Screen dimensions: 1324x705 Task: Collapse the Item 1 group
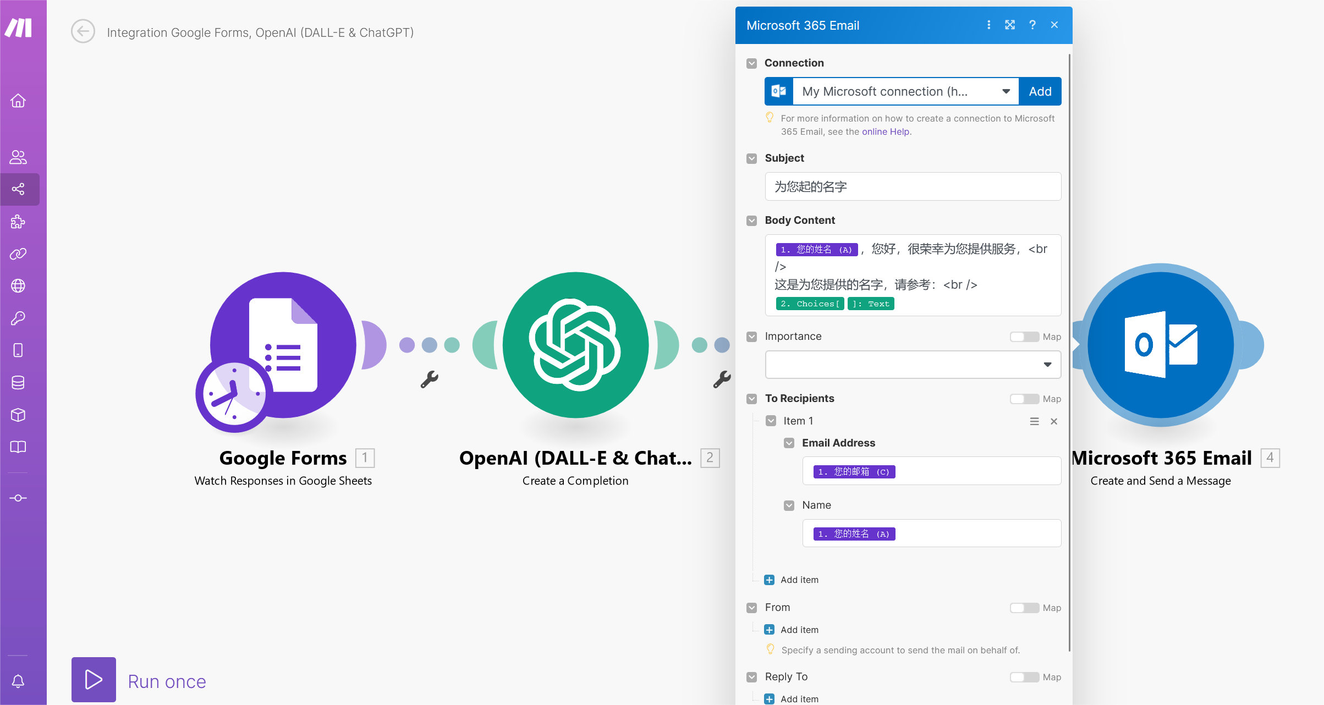tap(771, 421)
